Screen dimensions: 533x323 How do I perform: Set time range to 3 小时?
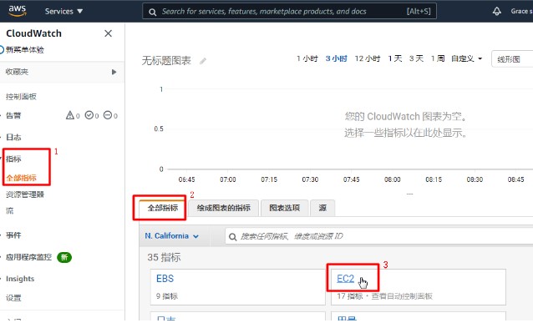tap(336, 58)
